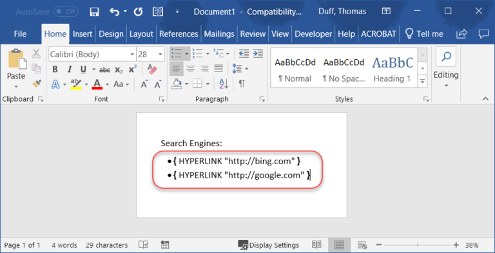Click the Numbering list icon
495x253 pixels.
199,53
